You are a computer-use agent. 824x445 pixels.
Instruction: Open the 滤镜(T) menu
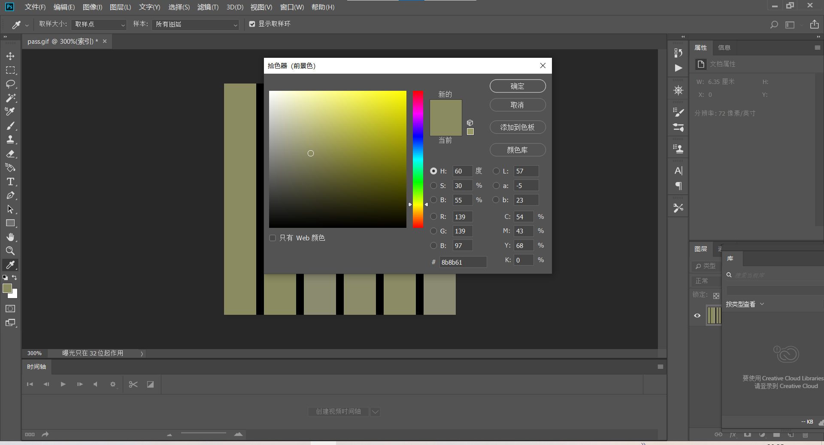click(x=208, y=7)
